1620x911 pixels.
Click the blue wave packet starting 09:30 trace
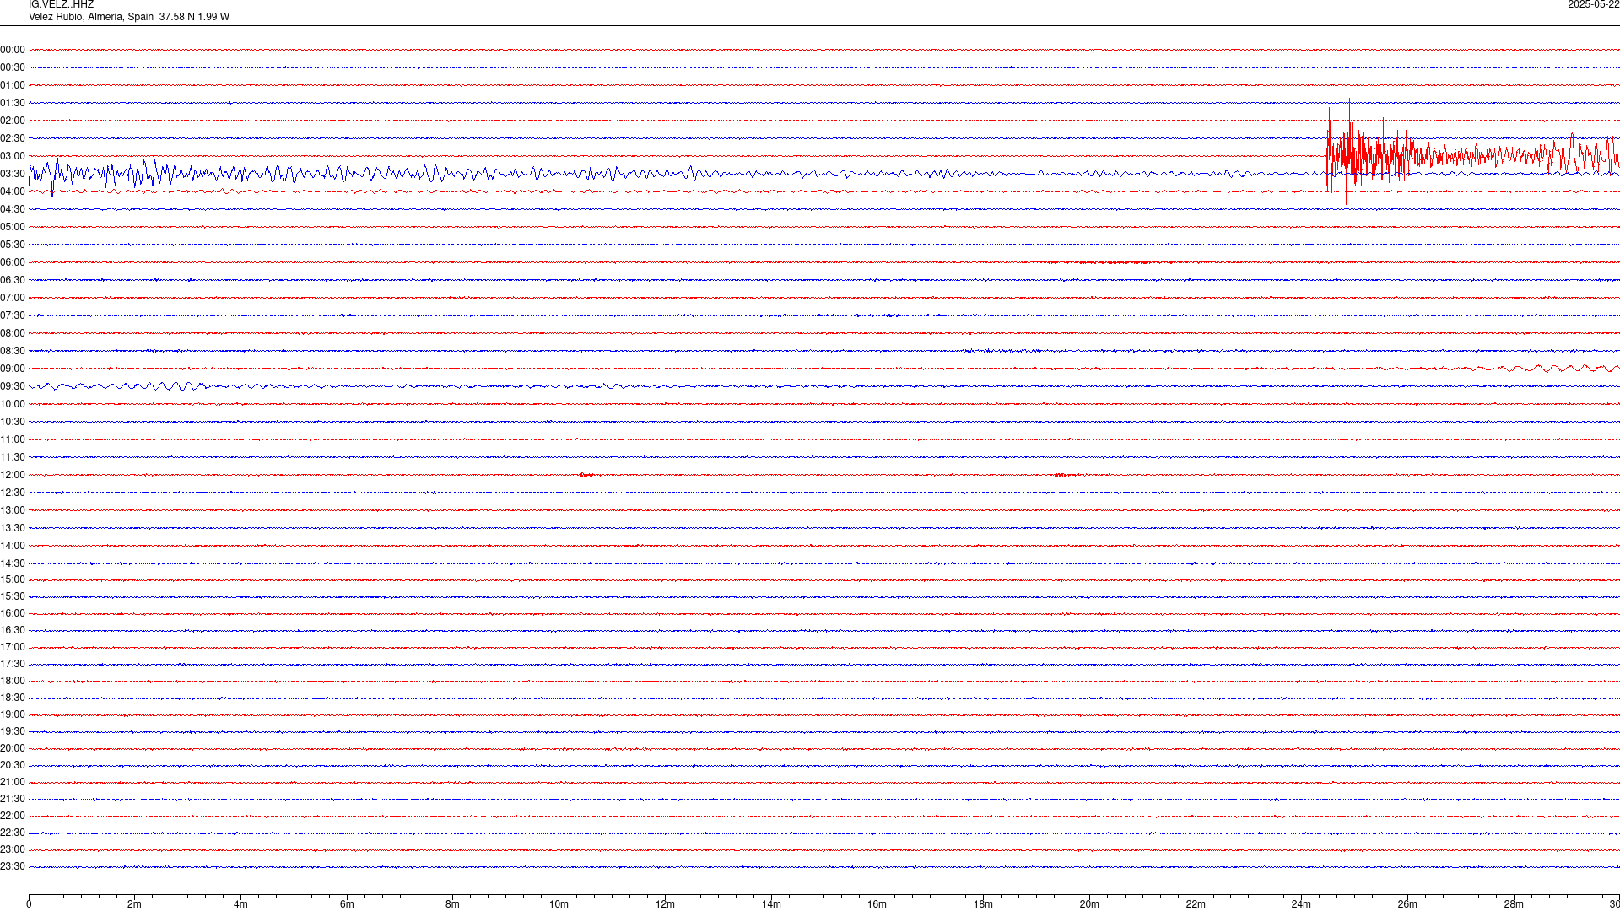118,386
